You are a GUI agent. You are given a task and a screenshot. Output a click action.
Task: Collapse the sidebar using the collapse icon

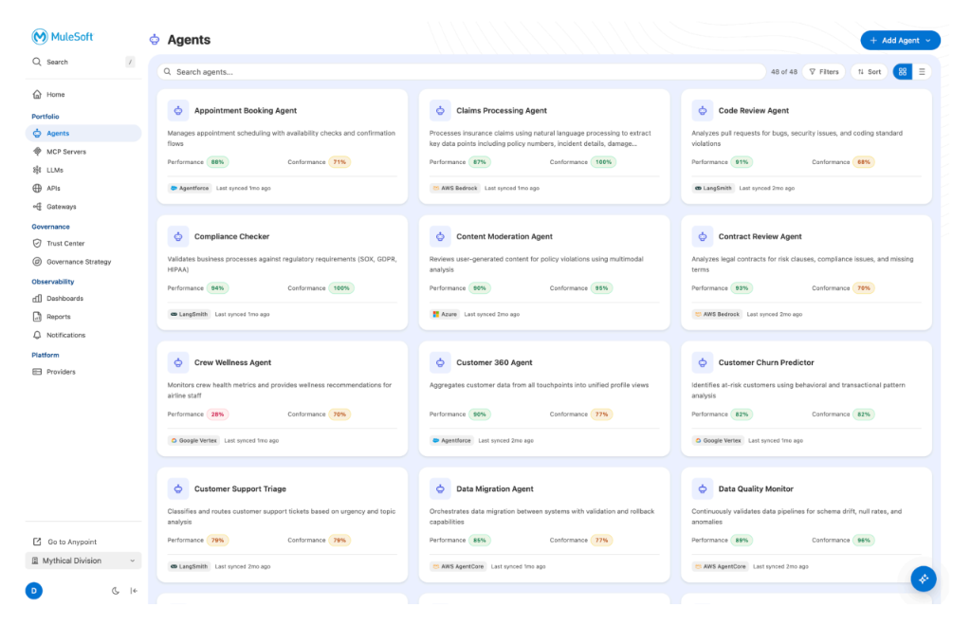(x=134, y=591)
